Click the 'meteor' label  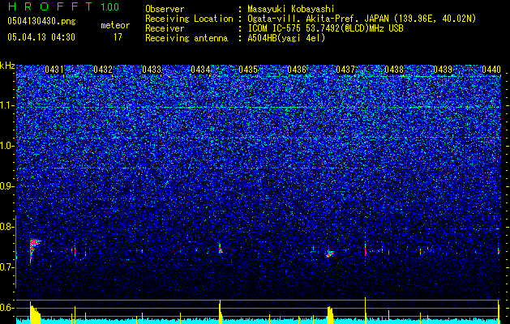[x=115, y=25]
